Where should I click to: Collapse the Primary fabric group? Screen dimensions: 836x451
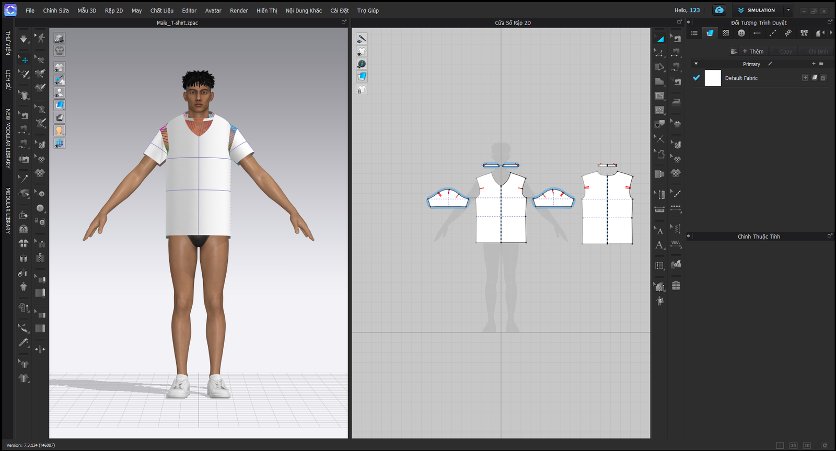[x=696, y=64]
